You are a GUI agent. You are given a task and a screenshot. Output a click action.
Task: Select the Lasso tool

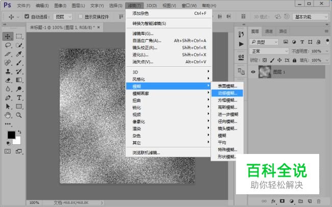click(8, 45)
